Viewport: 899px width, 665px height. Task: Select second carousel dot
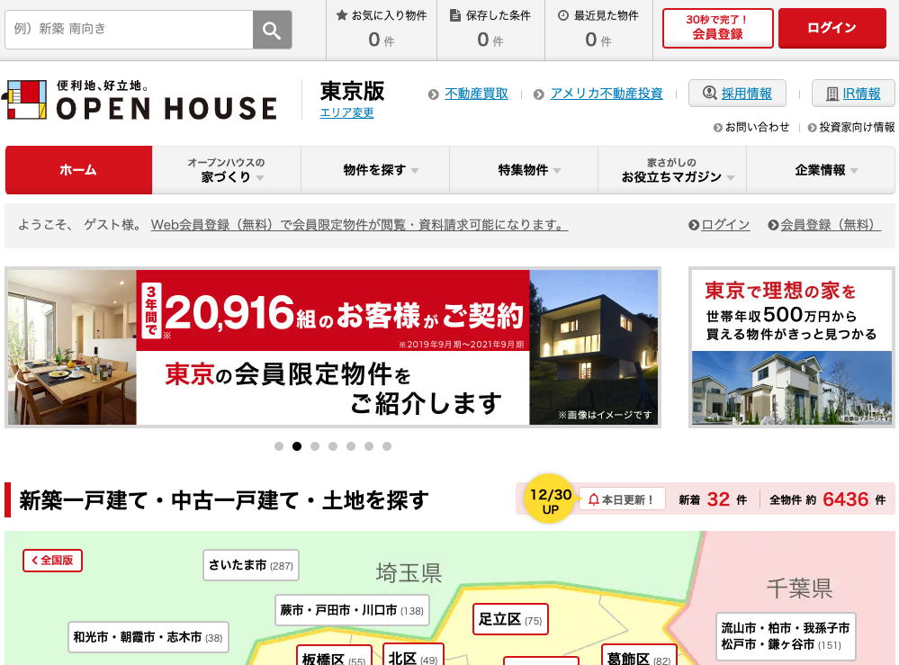coord(297,446)
